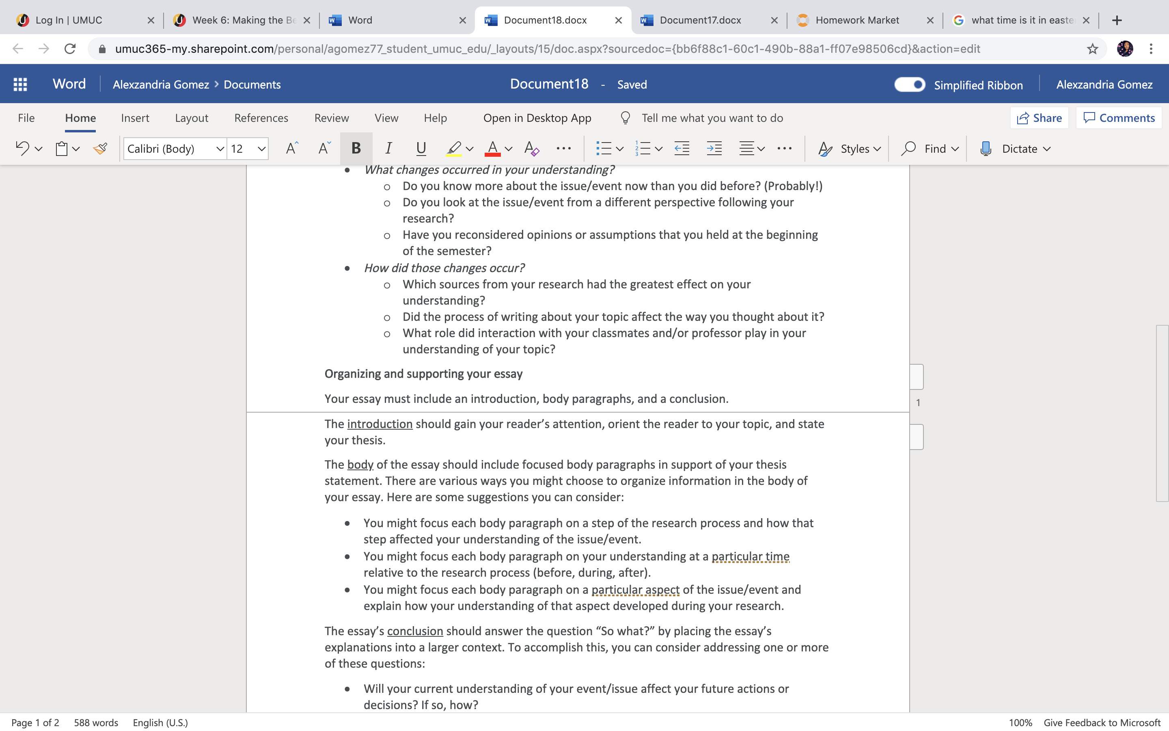Switch to the Document17.docx browser tab
The image size is (1169, 731).
coord(700,20)
